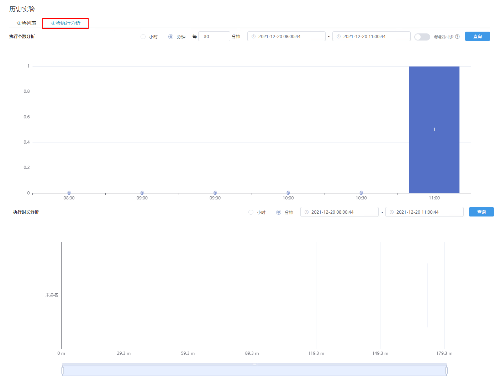
Task: Select 小时 radio in 执行时长分析
Action: tap(251, 212)
